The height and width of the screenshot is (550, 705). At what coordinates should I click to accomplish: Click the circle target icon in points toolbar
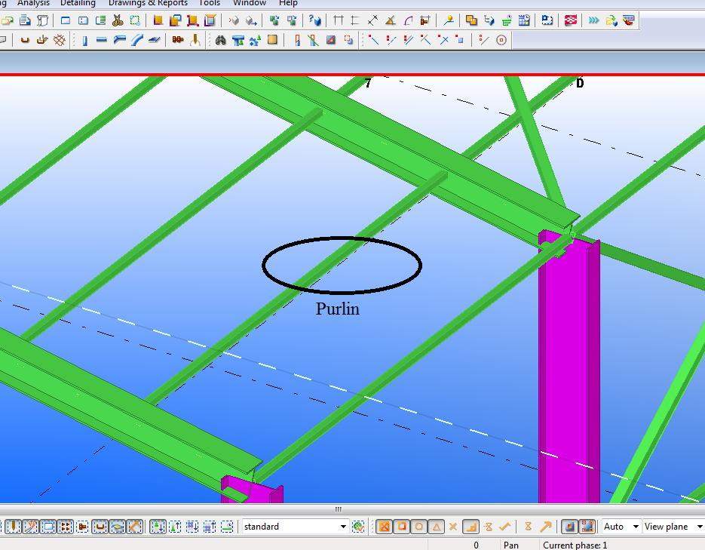click(x=501, y=40)
